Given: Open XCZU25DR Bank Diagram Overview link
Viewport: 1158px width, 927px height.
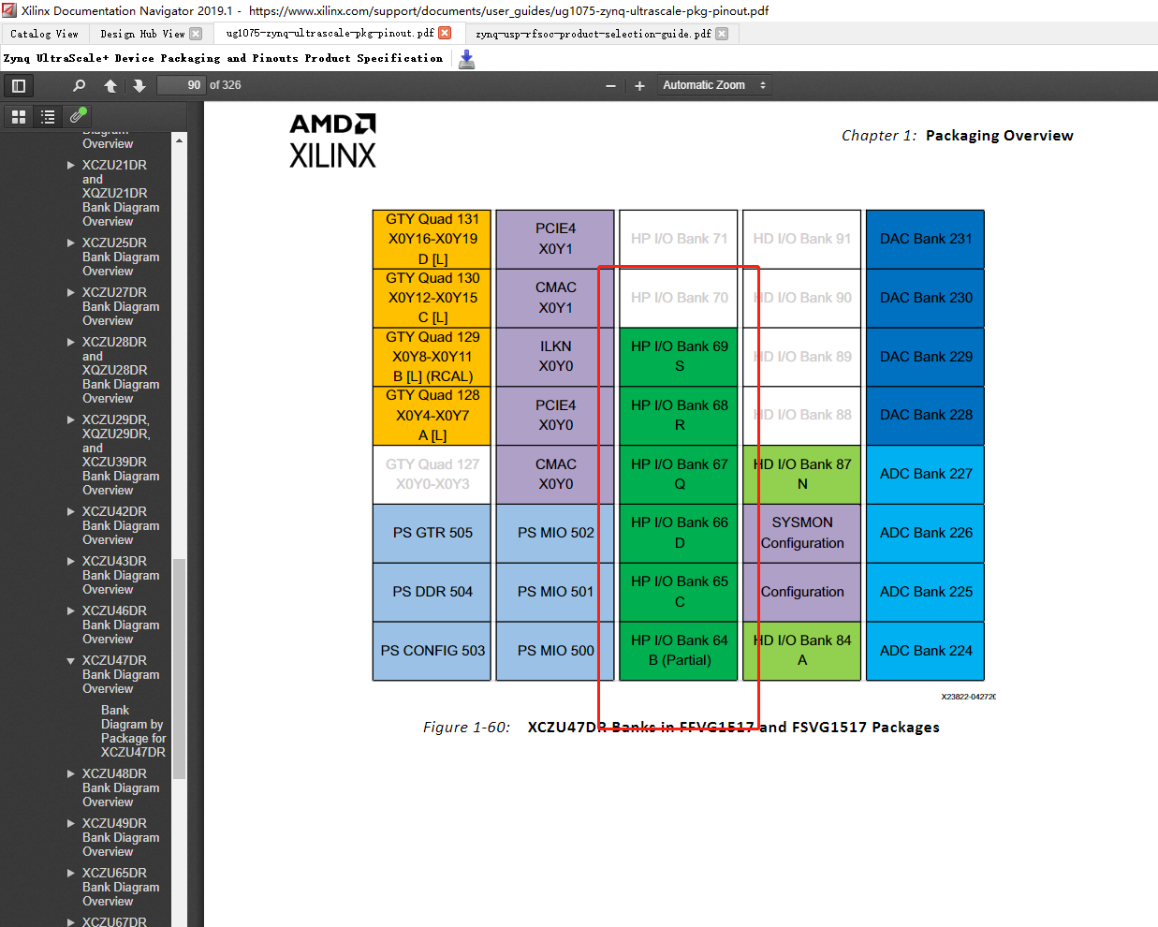Looking at the screenshot, I should [x=121, y=257].
